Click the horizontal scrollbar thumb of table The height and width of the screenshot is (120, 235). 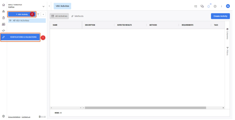[x=145, y=108]
